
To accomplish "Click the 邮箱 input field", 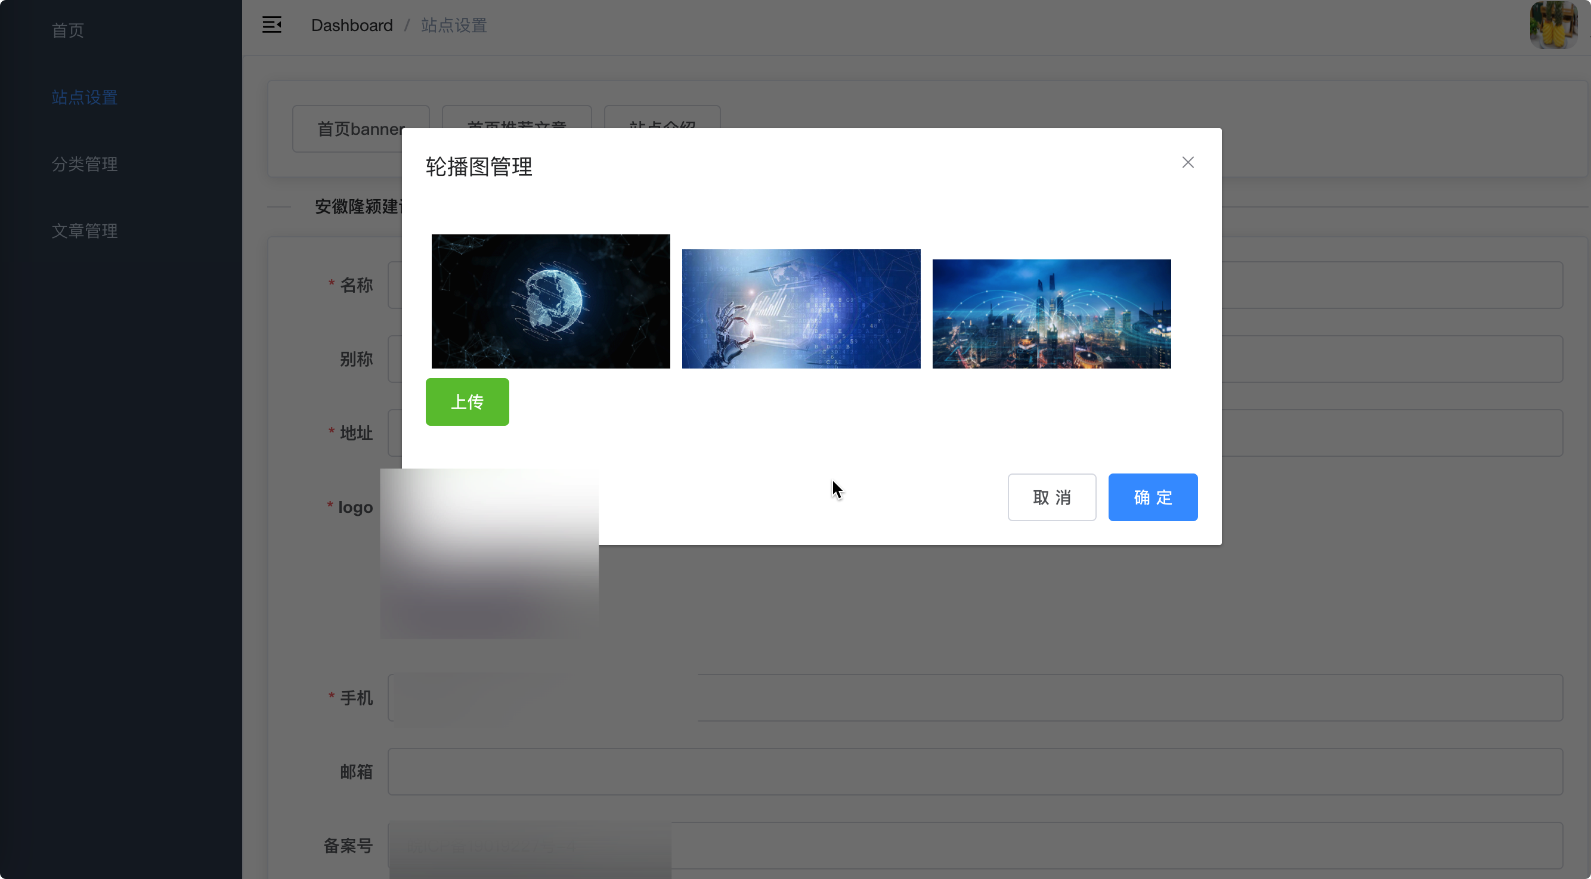I will tap(974, 772).
